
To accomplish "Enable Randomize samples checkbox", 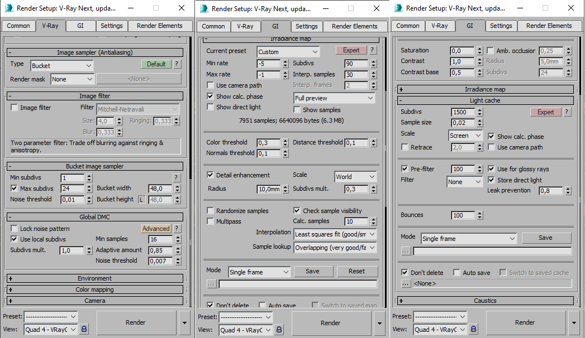I will tap(211, 211).
